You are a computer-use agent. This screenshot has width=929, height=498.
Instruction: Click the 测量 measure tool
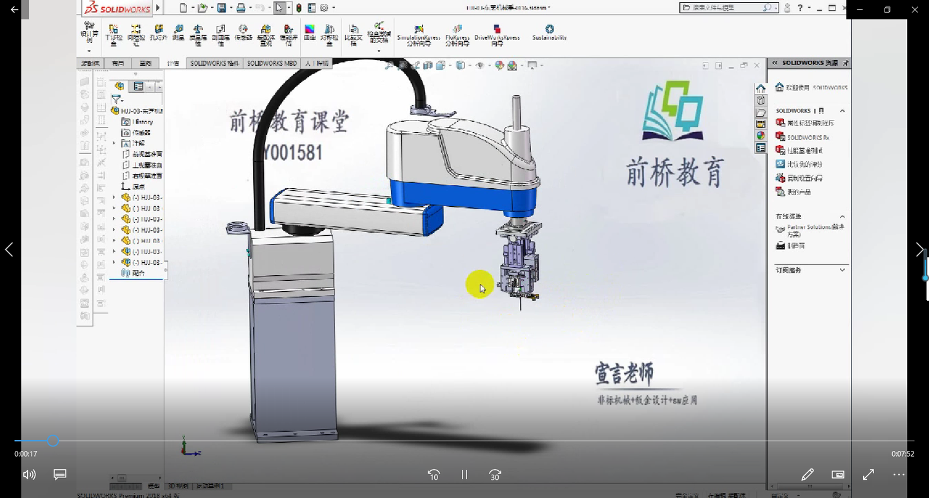177,33
